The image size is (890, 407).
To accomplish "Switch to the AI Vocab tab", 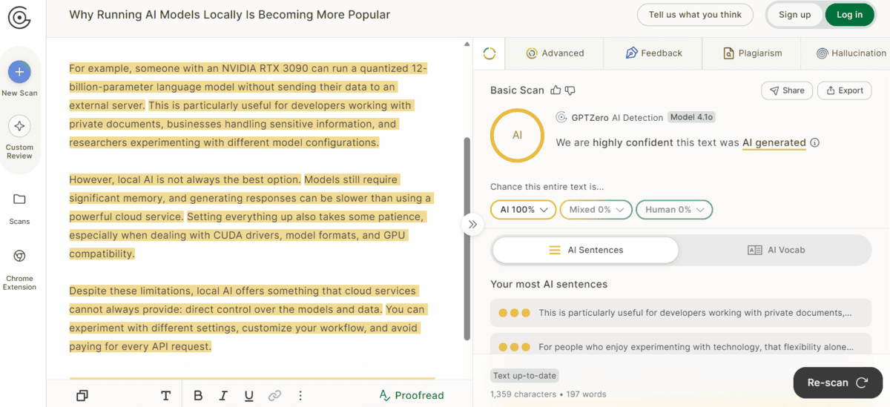I will click(x=776, y=250).
